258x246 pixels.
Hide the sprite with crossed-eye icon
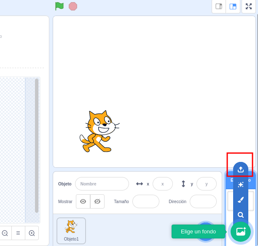pos(97,201)
